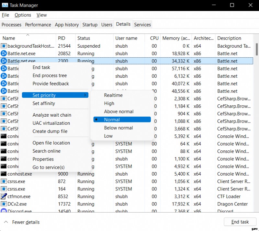Click the CefSharp icon in the 1,184 K row
The image size is (259, 231).
point(4,106)
